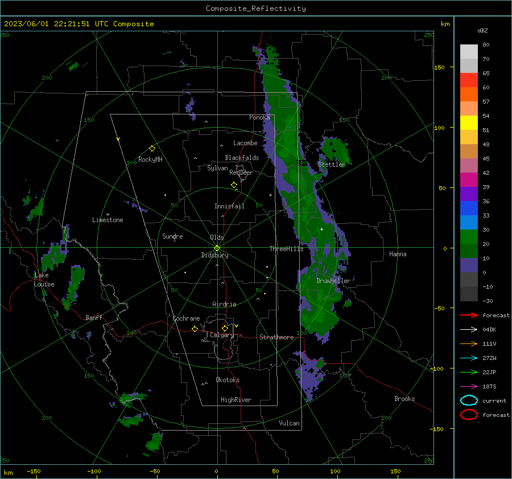Select the purple-blue swatch above 0 dBZ
This screenshot has width=512, height=479.
pyautogui.click(x=469, y=265)
